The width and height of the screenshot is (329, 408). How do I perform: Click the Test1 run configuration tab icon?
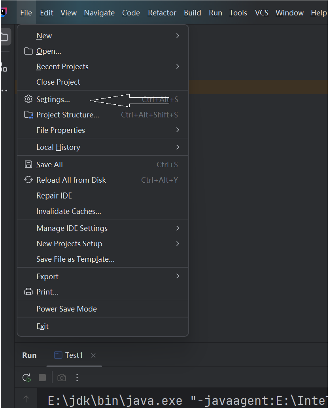(58, 355)
